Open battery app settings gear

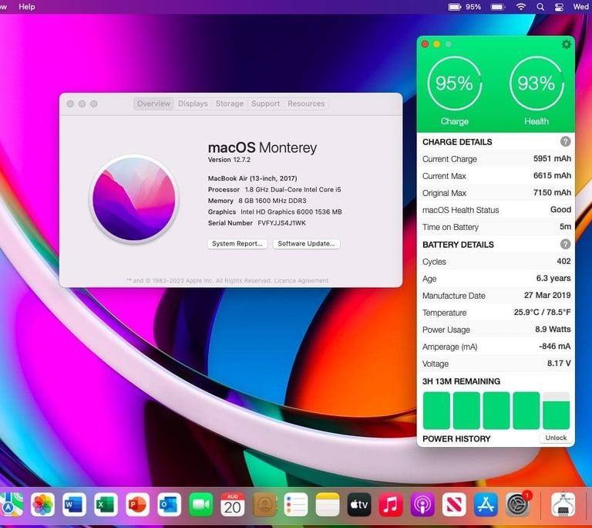point(566,44)
